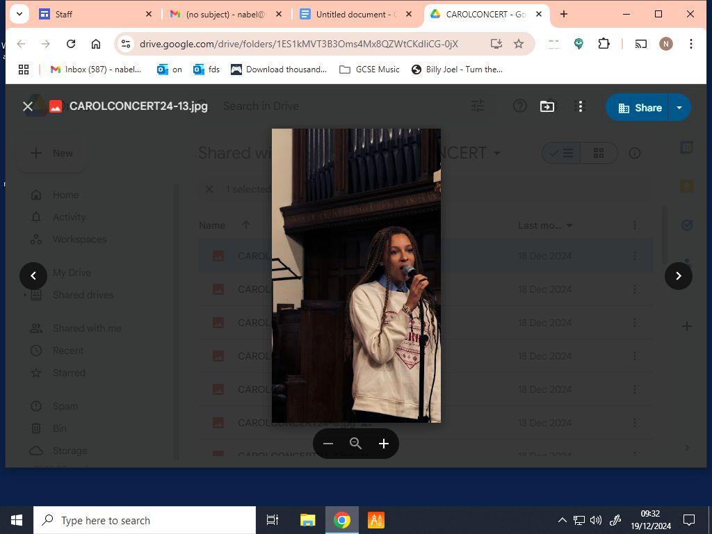Image resolution: width=712 pixels, height=534 pixels.
Task: Close the Staff tab
Action: coord(149,15)
